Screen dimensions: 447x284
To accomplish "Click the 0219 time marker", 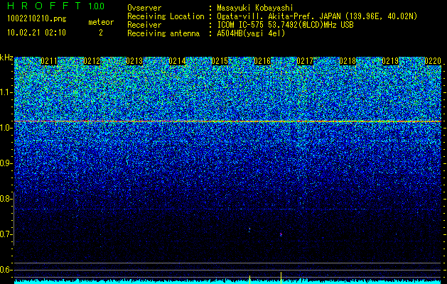I will 390,61.
